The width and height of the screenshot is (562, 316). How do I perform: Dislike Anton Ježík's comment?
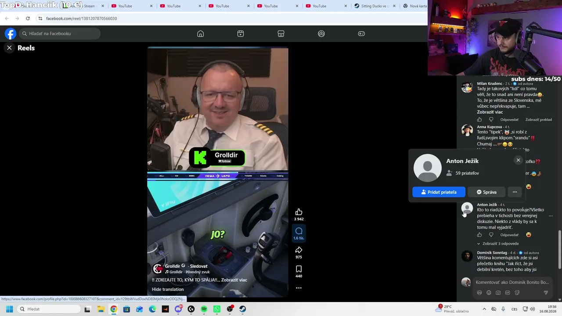(x=491, y=235)
